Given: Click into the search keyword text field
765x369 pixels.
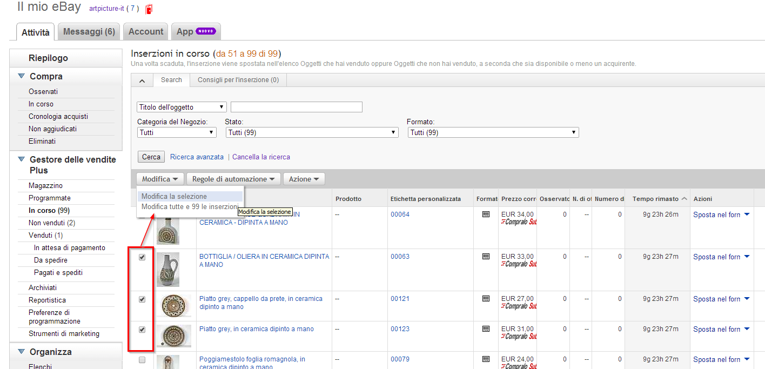Looking at the screenshot, I should (297, 107).
